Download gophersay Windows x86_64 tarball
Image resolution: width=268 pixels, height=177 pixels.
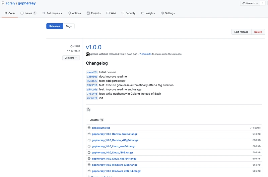point(116,171)
